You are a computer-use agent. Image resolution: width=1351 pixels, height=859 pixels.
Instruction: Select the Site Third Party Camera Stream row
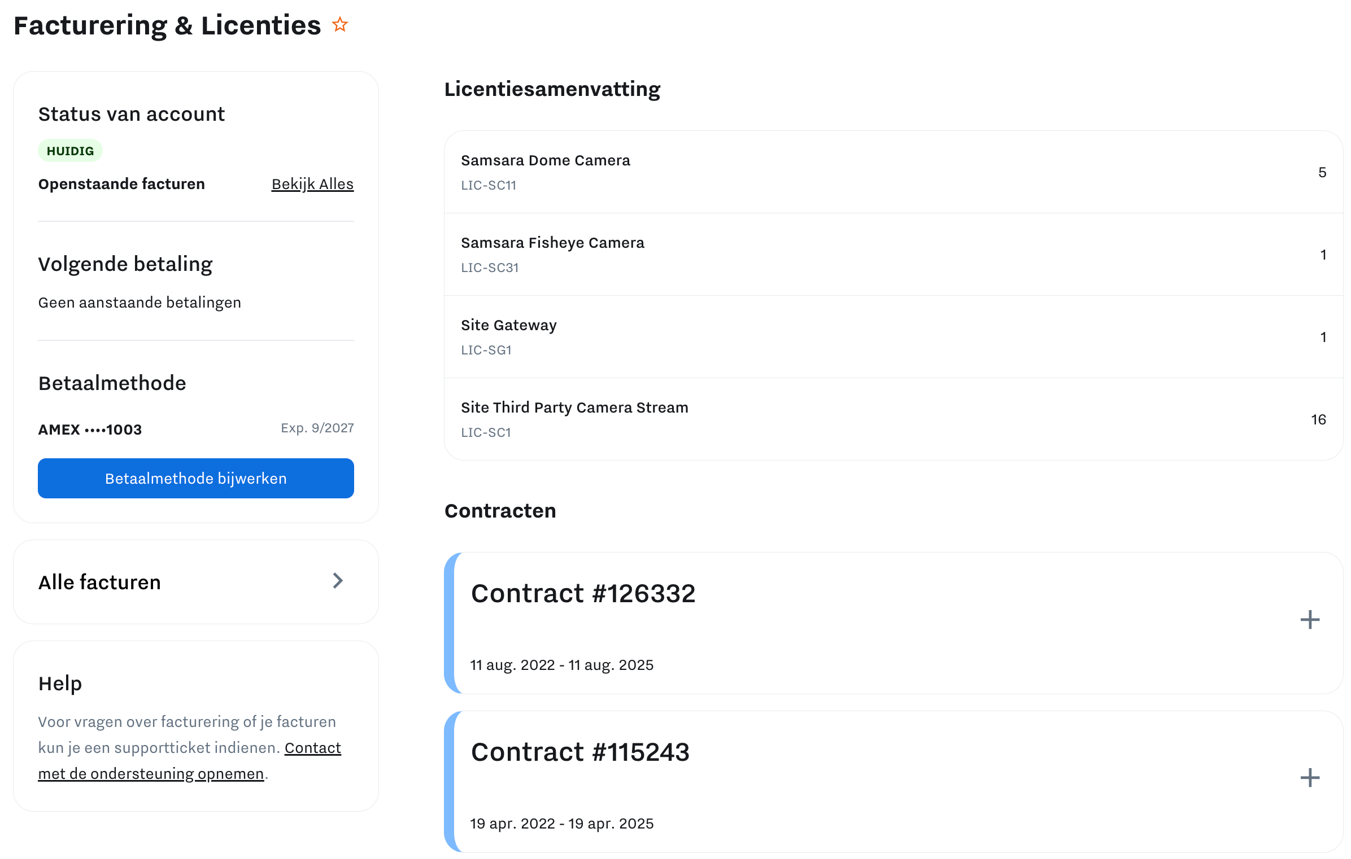click(x=574, y=407)
